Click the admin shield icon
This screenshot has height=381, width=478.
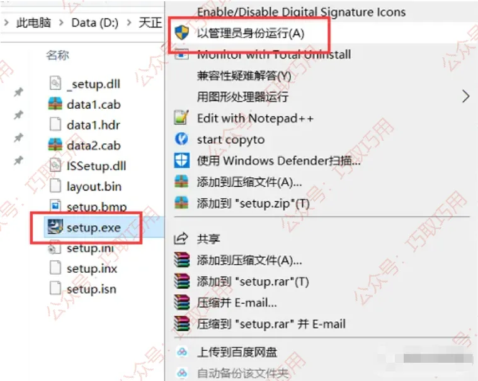181,33
